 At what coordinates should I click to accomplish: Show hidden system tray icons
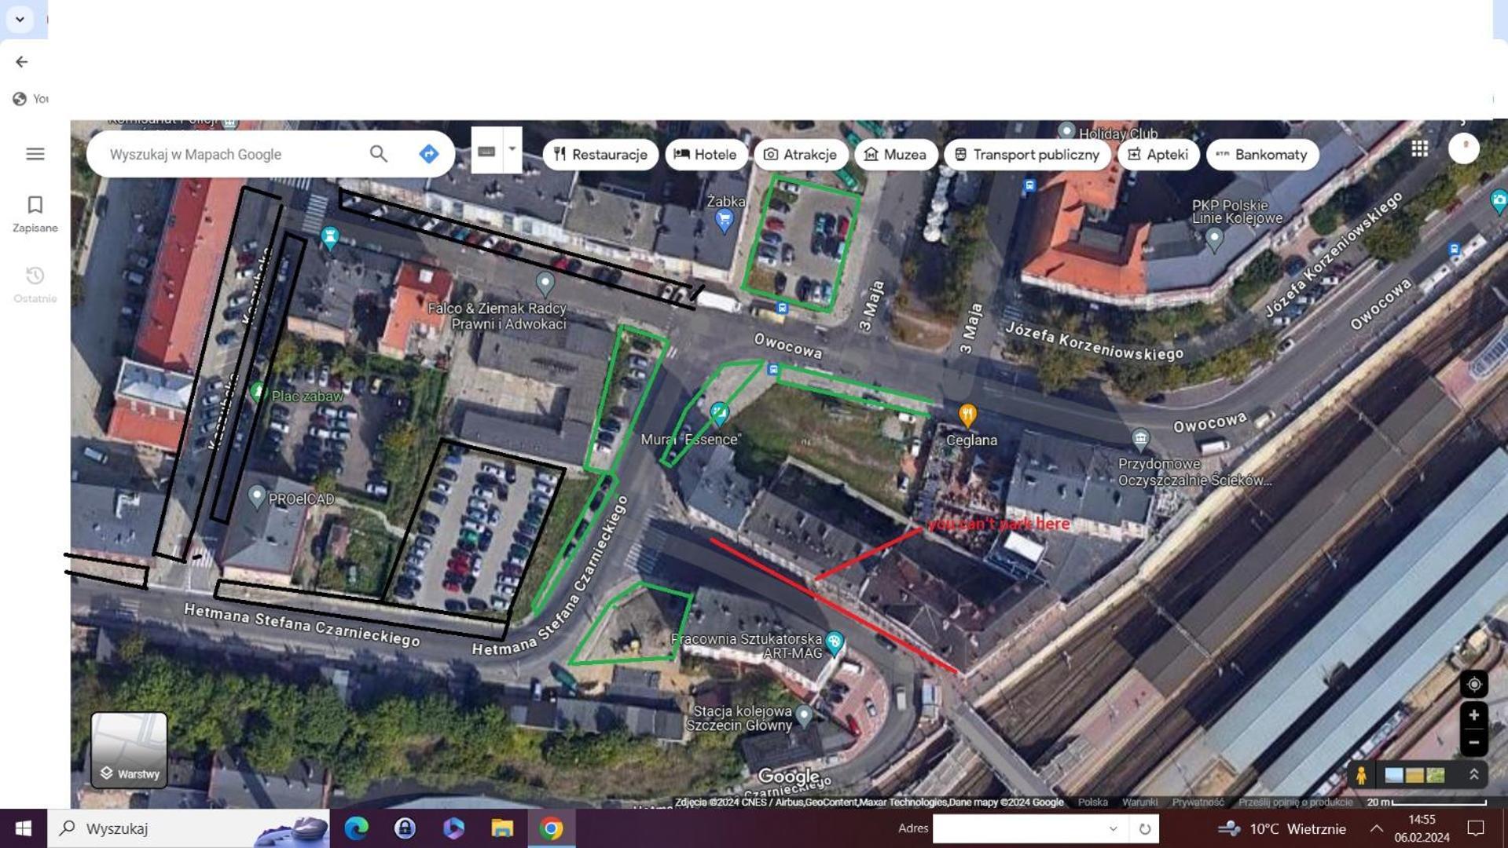click(x=1376, y=828)
